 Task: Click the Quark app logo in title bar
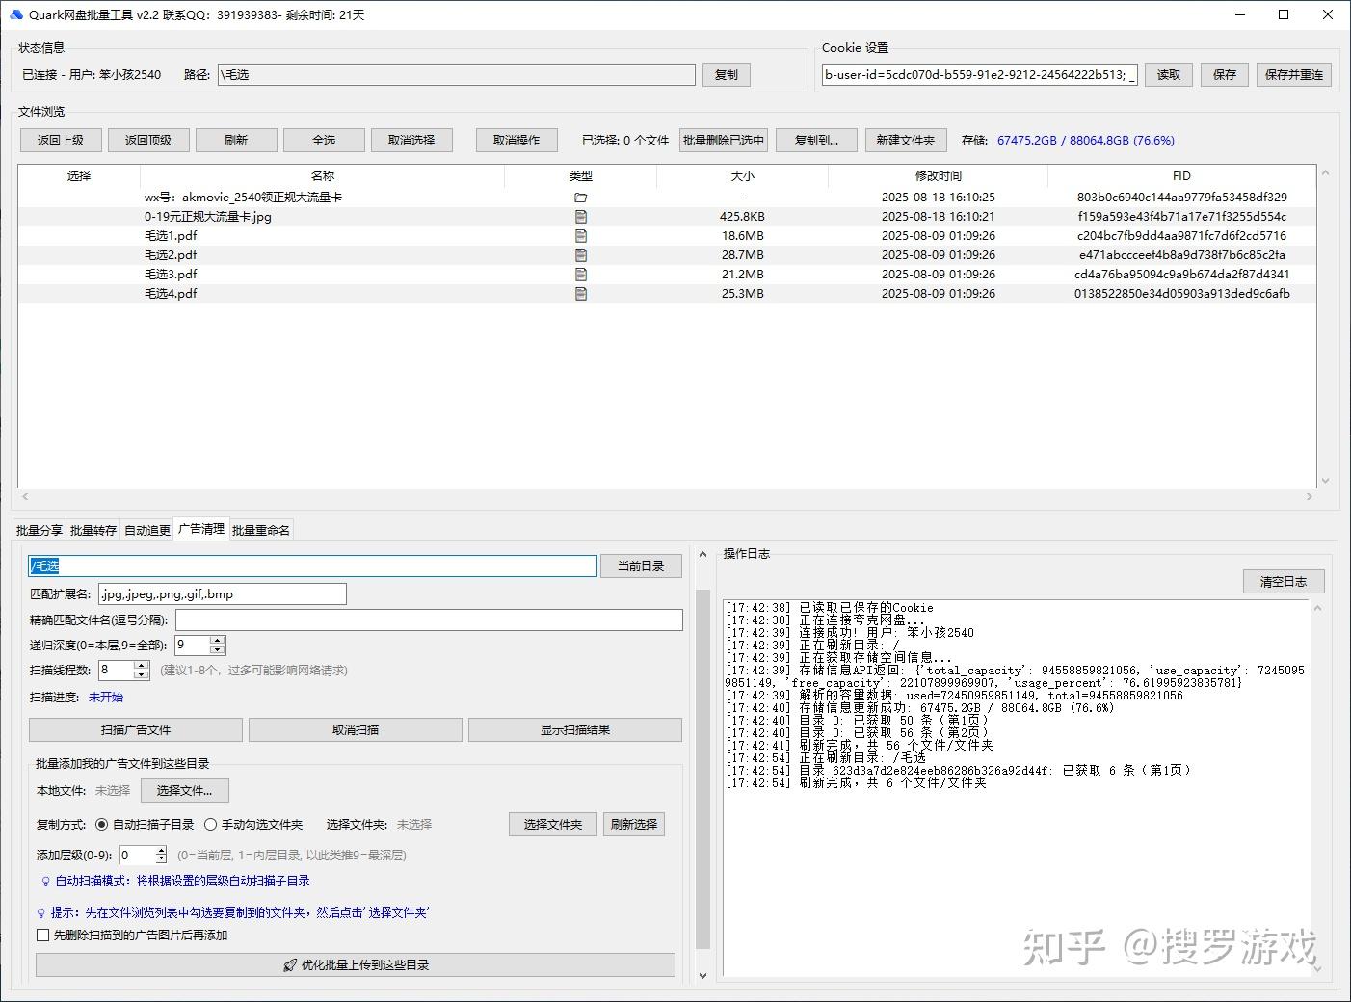coord(15,14)
